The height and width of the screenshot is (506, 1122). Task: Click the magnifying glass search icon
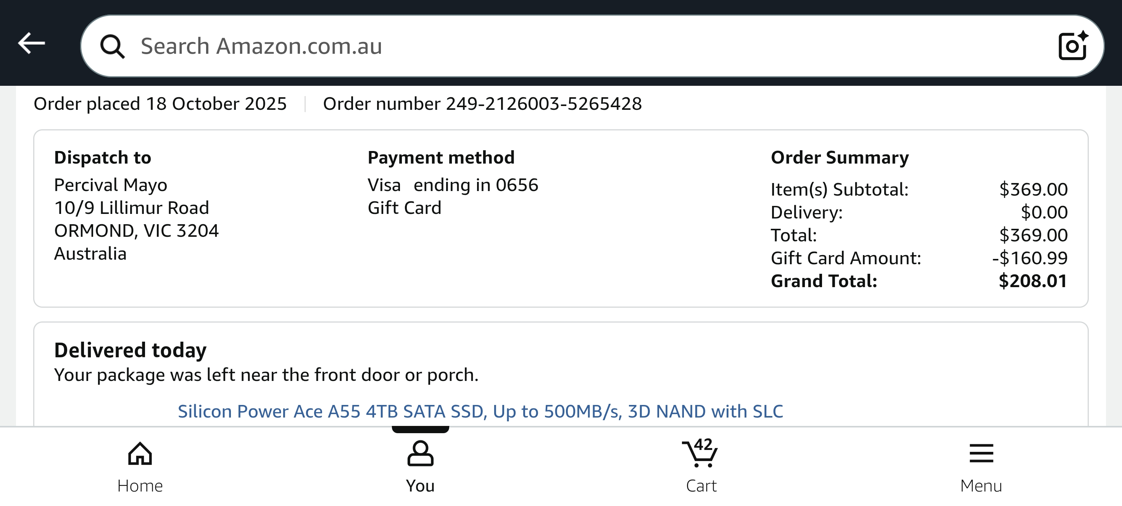pyautogui.click(x=112, y=46)
